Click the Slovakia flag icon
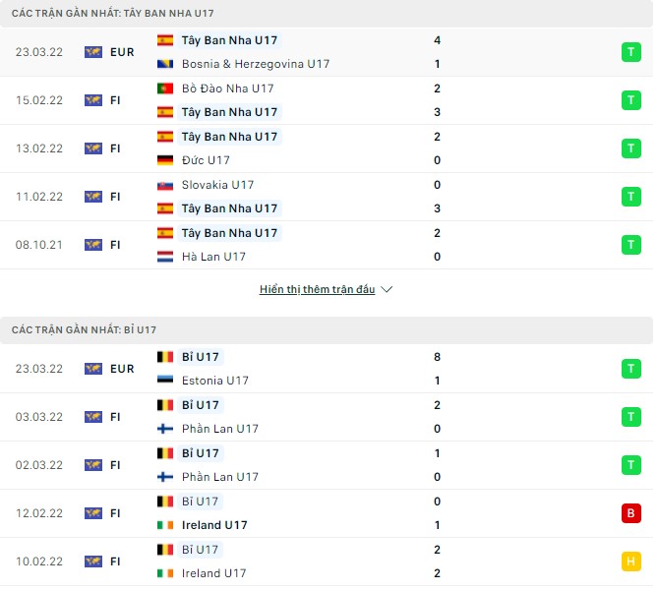The width and height of the screenshot is (658, 591). click(165, 185)
